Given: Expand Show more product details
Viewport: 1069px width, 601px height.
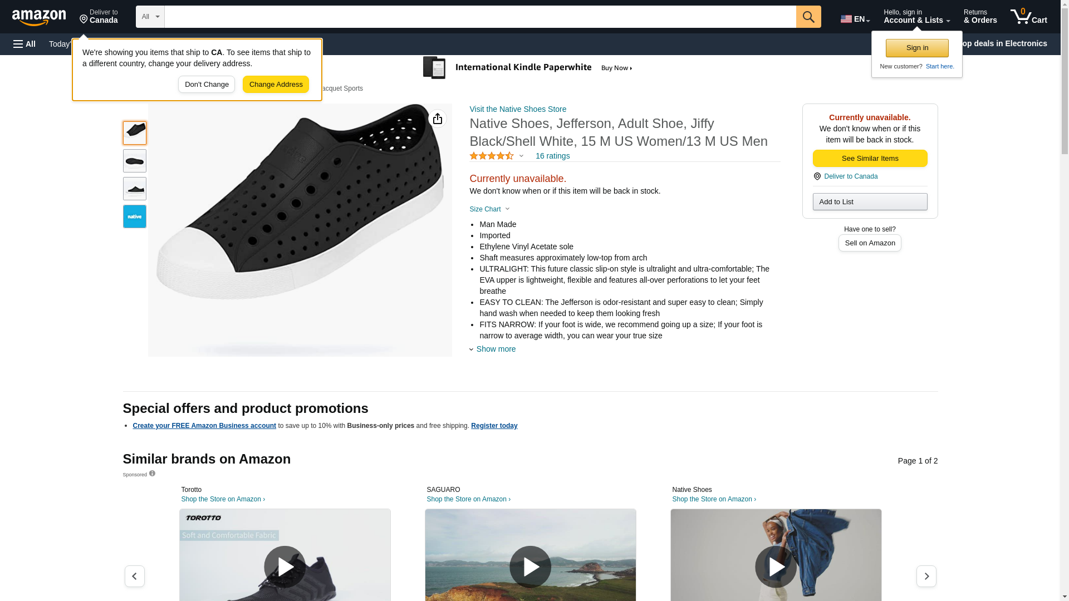Looking at the screenshot, I should (x=495, y=349).
